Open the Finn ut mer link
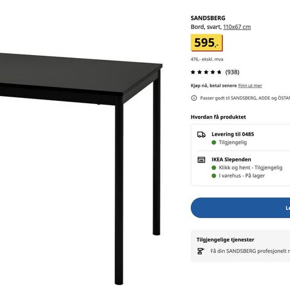 [x=250, y=86]
